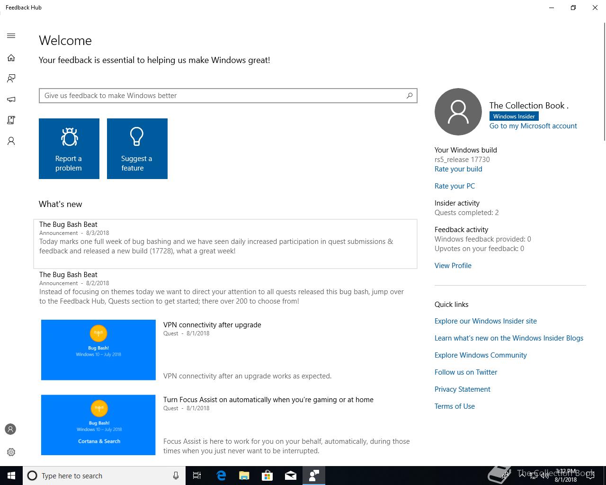Open Go to my Microsoft account link

point(533,126)
